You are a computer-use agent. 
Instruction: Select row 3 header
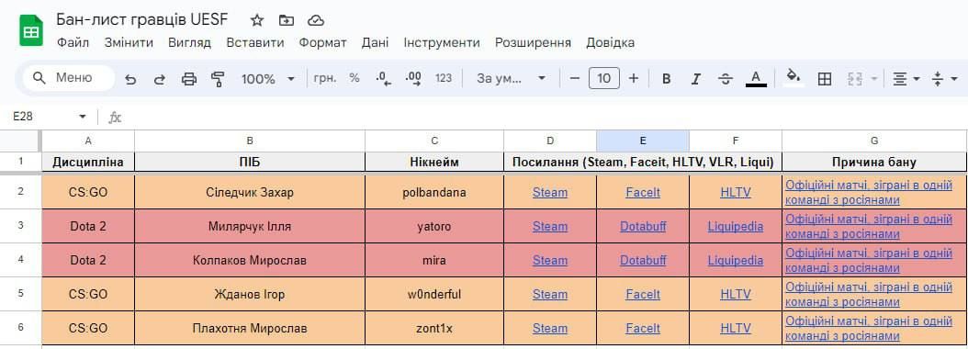click(20, 226)
